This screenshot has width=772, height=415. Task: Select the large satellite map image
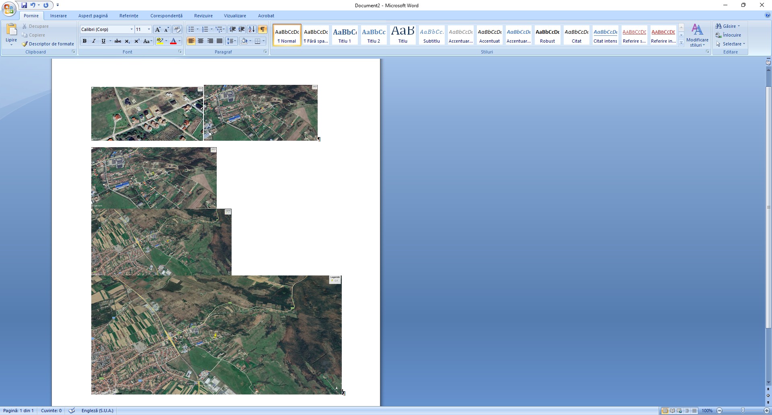[216, 335]
